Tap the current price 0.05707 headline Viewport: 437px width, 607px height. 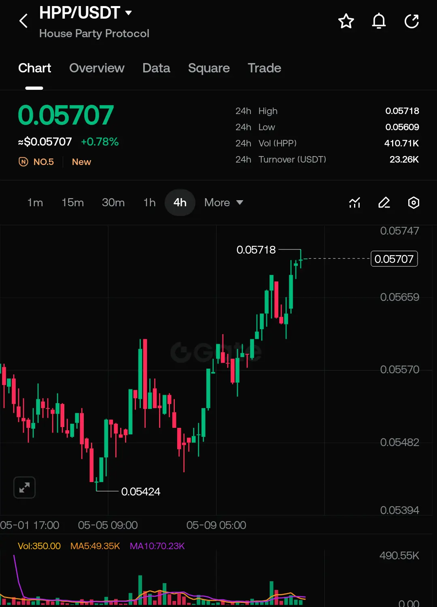tap(66, 115)
